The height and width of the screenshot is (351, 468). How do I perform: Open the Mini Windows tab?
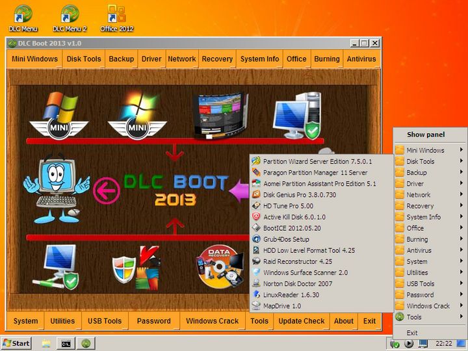[x=34, y=58]
